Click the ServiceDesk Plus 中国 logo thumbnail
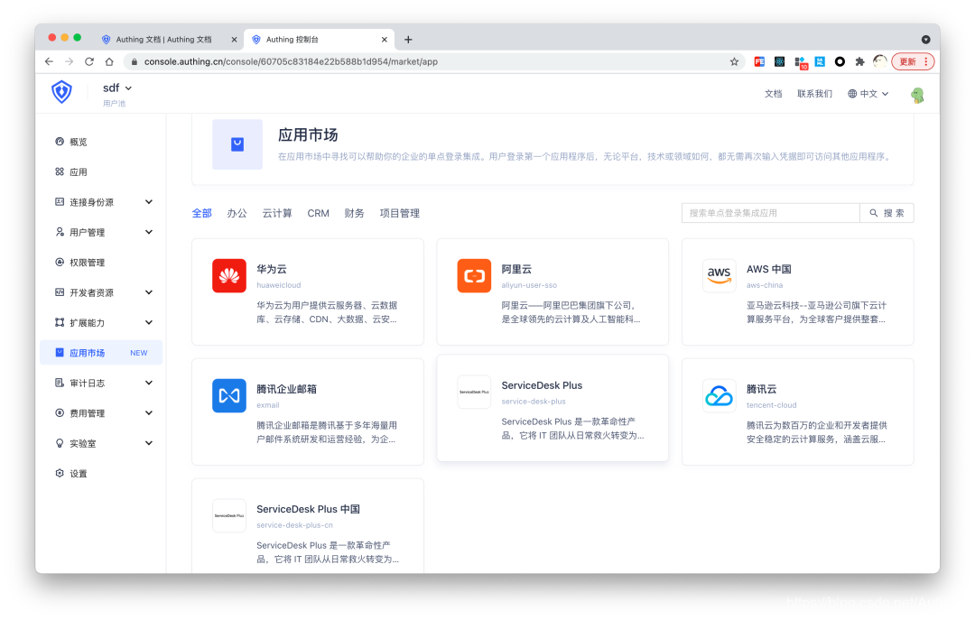Image resolution: width=975 pixels, height=620 pixels. tap(228, 515)
